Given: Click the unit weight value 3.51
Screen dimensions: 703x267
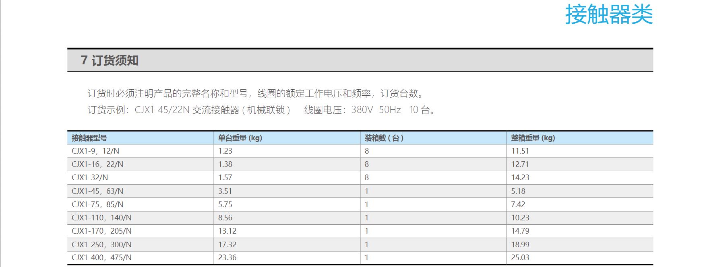Looking at the screenshot, I should coord(225,191).
